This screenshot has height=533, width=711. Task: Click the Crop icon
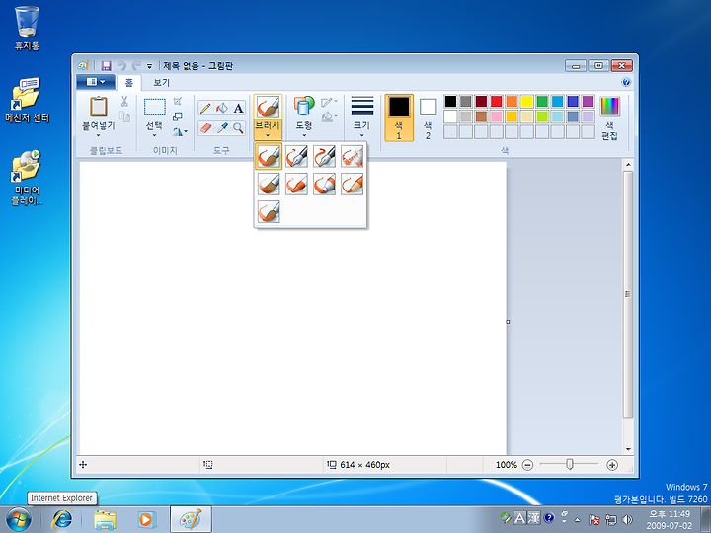[178, 101]
